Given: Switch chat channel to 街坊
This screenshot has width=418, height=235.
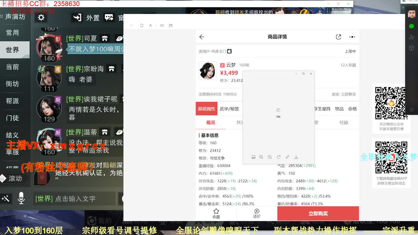Looking at the screenshot, I should [x=12, y=84].
